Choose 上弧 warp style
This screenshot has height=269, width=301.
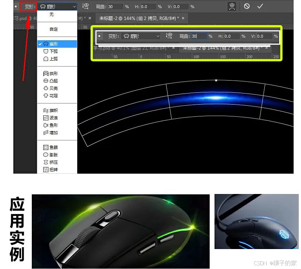coord(57,59)
